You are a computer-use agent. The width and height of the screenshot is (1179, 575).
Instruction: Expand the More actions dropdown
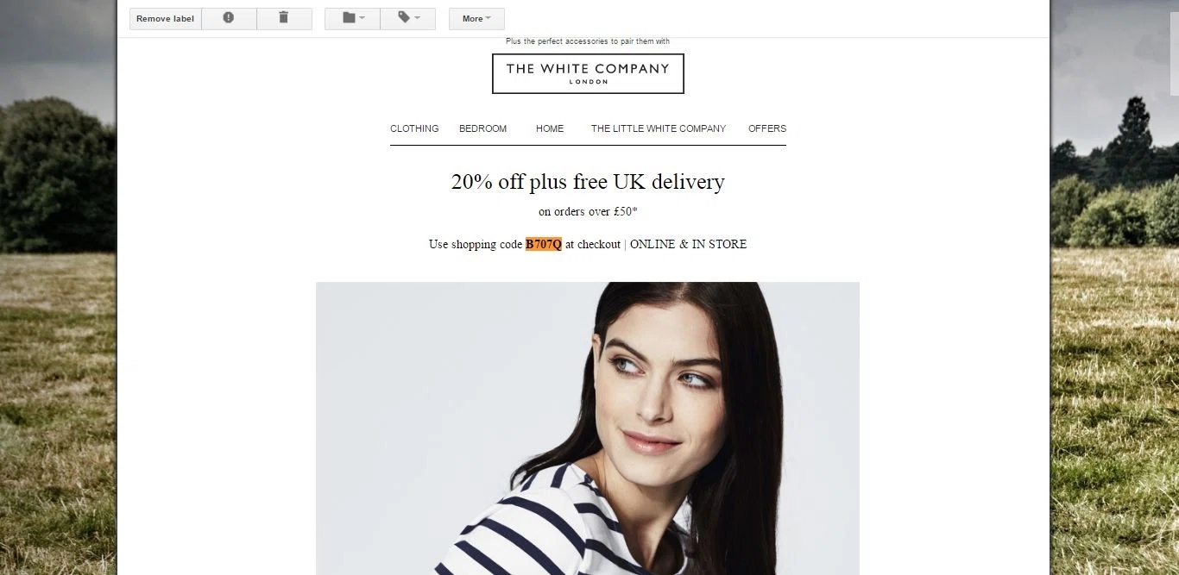pyautogui.click(x=476, y=18)
